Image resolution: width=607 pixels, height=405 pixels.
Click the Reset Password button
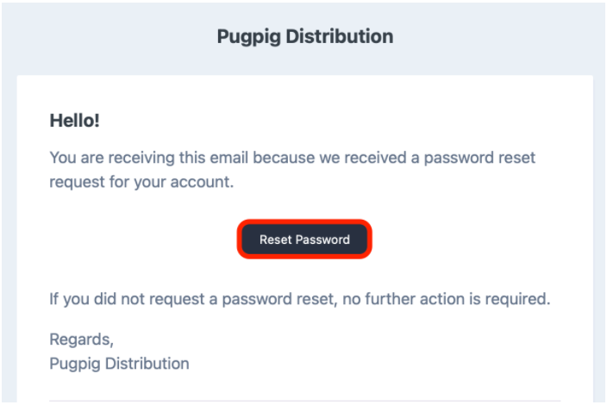304,240
